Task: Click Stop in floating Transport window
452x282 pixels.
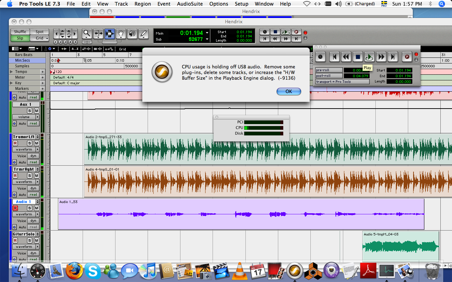Action: [x=358, y=57]
